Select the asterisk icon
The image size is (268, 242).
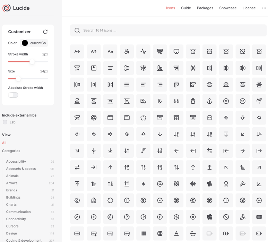[143, 184]
